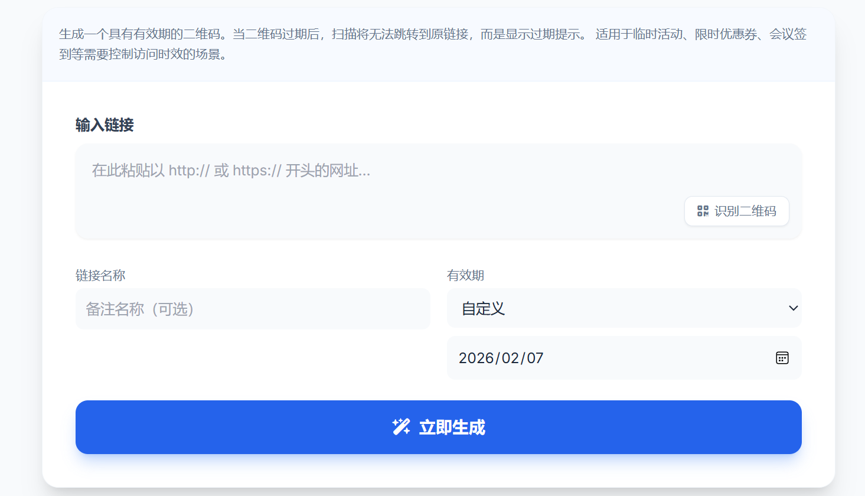Select the day 07 segment in date
This screenshot has width=865, height=496.
[x=535, y=358]
